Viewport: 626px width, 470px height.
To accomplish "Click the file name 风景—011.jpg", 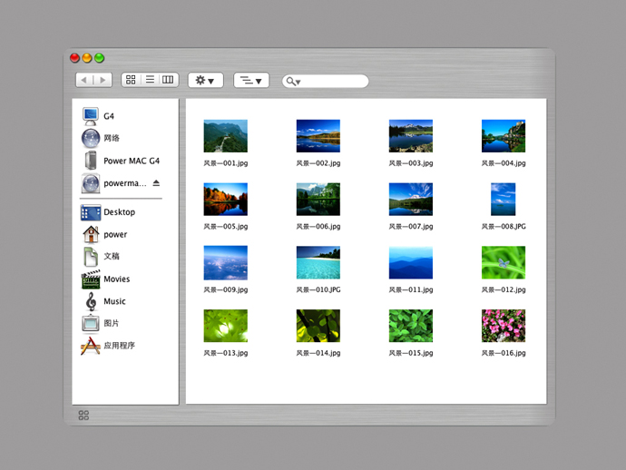I will (x=411, y=289).
